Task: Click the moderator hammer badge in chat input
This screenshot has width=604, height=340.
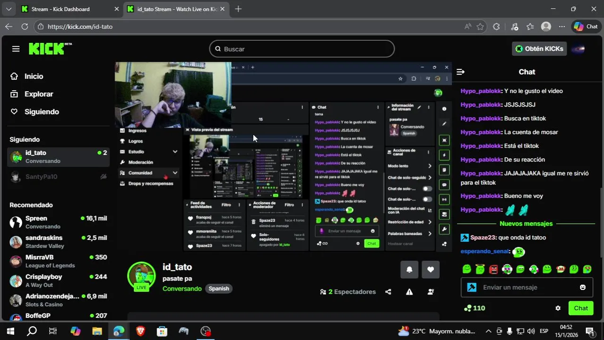Action: pyautogui.click(x=471, y=287)
